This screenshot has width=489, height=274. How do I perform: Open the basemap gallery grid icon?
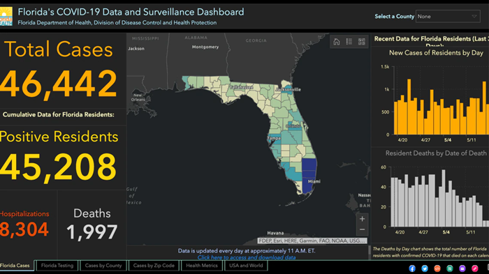click(x=361, y=42)
